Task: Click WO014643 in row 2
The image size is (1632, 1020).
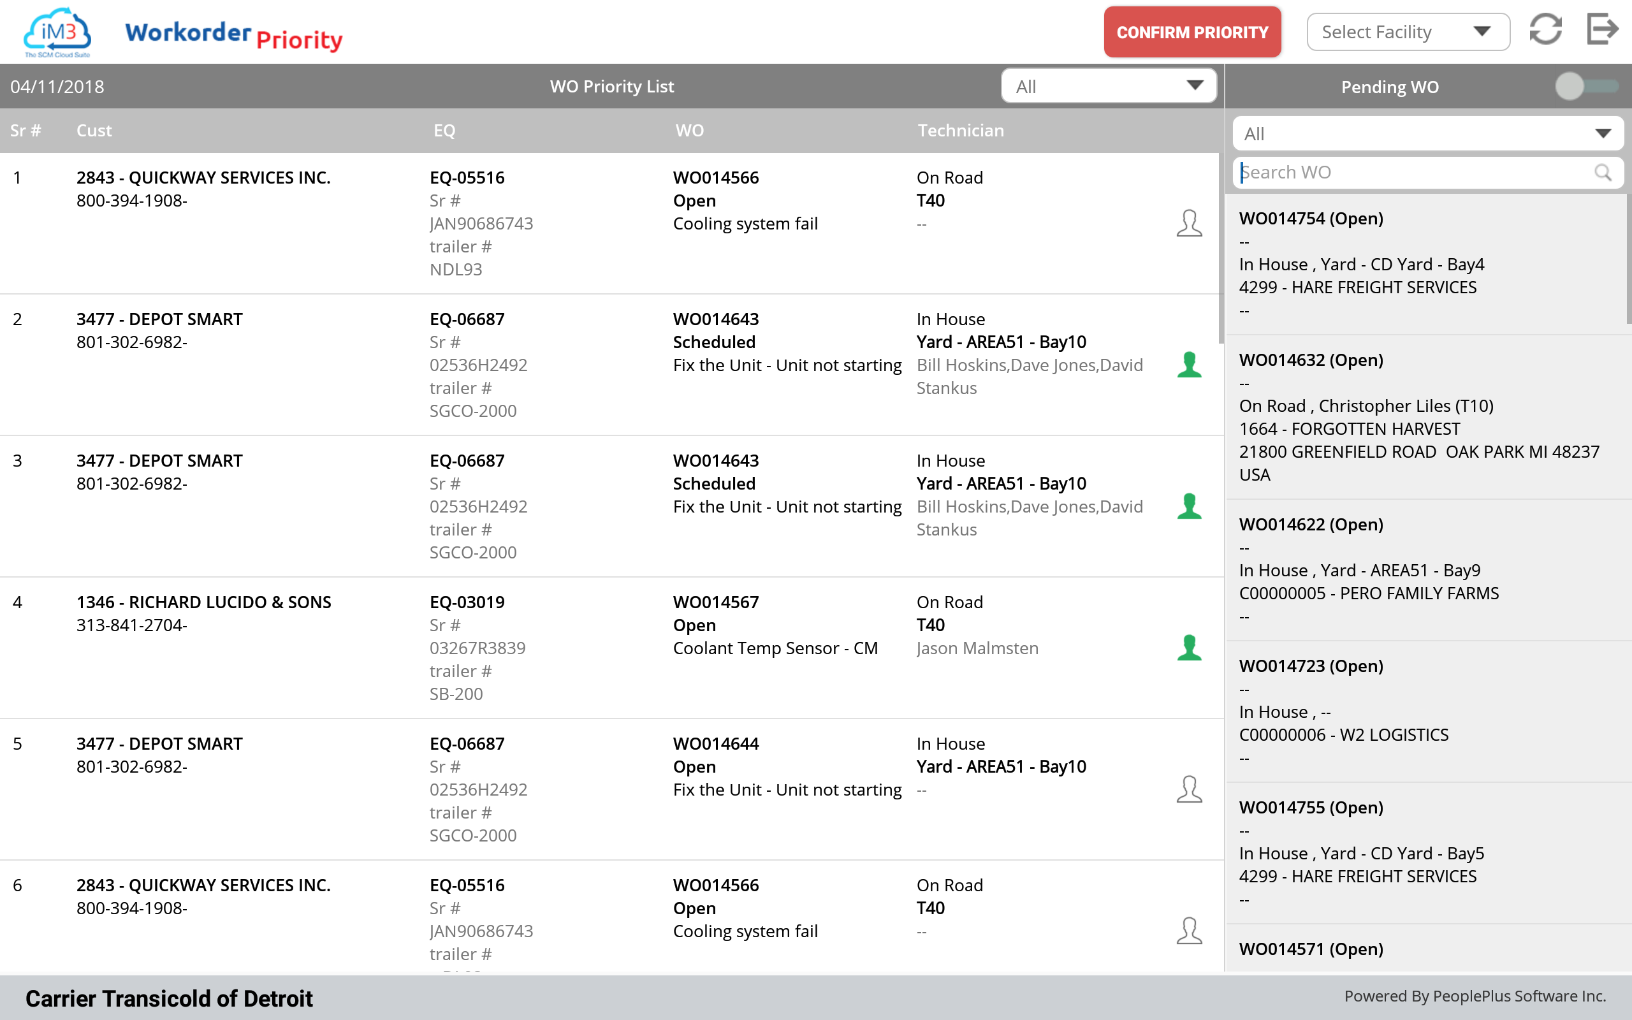Action: pyautogui.click(x=715, y=319)
